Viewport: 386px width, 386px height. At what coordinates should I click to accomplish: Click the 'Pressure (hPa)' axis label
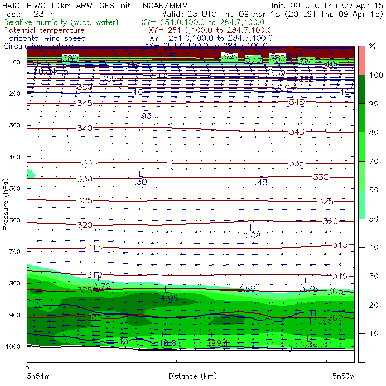tap(5, 204)
